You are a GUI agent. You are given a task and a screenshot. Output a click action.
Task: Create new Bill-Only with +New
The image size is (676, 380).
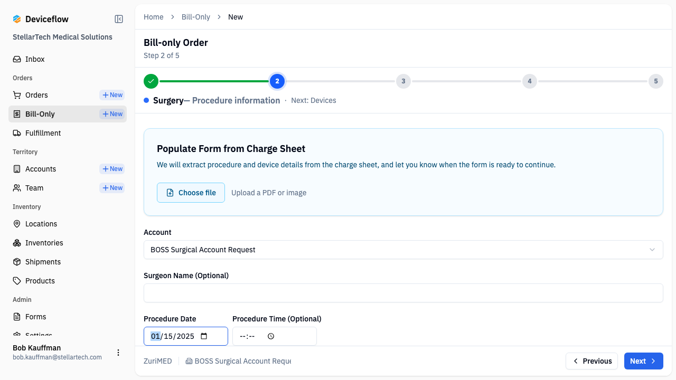point(112,114)
